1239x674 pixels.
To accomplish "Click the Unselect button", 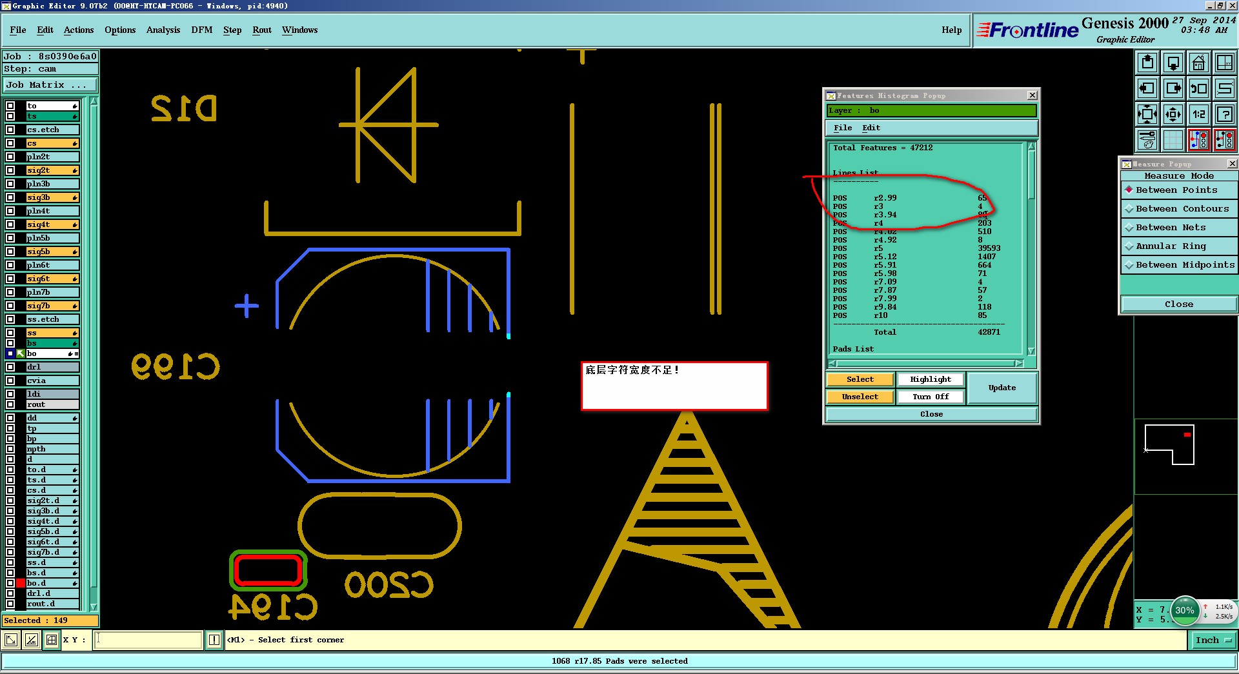I will tap(860, 397).
